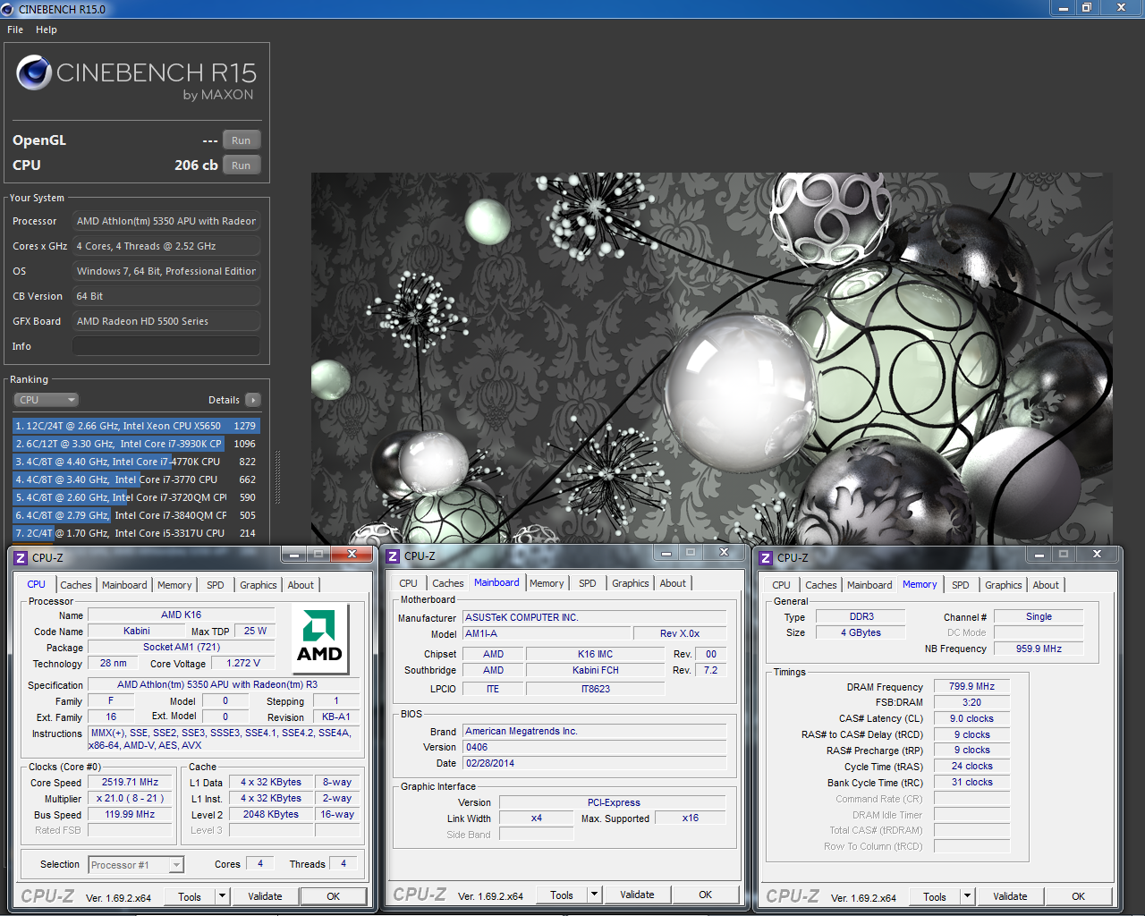Screen dimensions: 1145x916
Task: Open Graphics tab in CPU window
Action: click(x=259, y=585)
